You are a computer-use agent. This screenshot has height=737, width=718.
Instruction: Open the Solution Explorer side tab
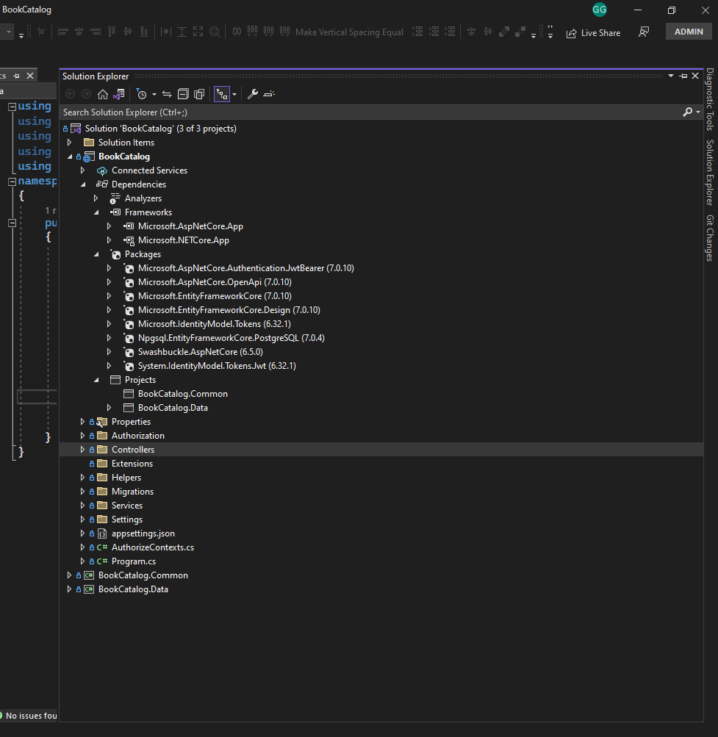pos(710,173)
